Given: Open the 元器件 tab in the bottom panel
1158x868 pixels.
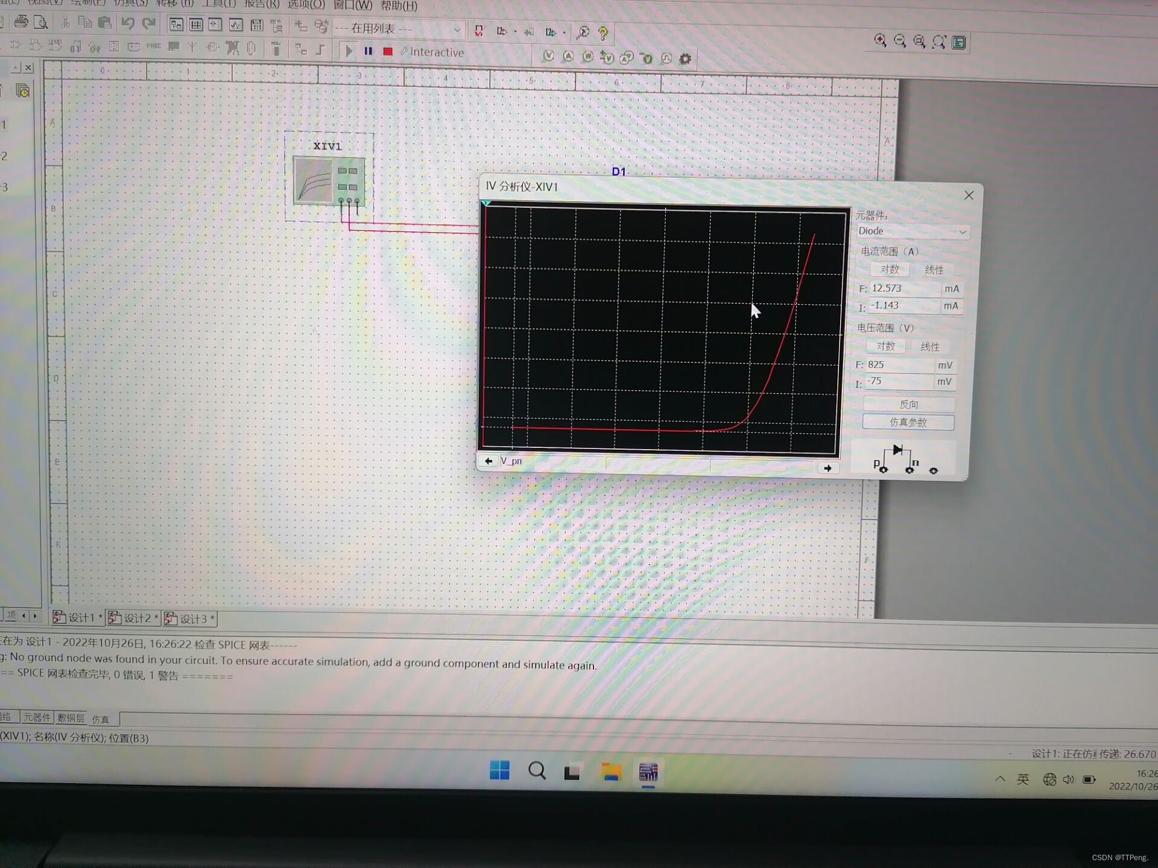Looking at the screenshot, I should (37, 717).
